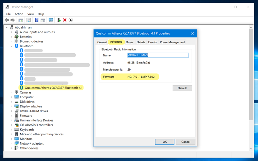
Task: Select the Human Interface Devices icon
Action: click(16, 120)
